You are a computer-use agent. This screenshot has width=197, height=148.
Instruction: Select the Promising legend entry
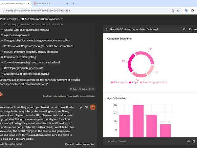click(147, 82)
